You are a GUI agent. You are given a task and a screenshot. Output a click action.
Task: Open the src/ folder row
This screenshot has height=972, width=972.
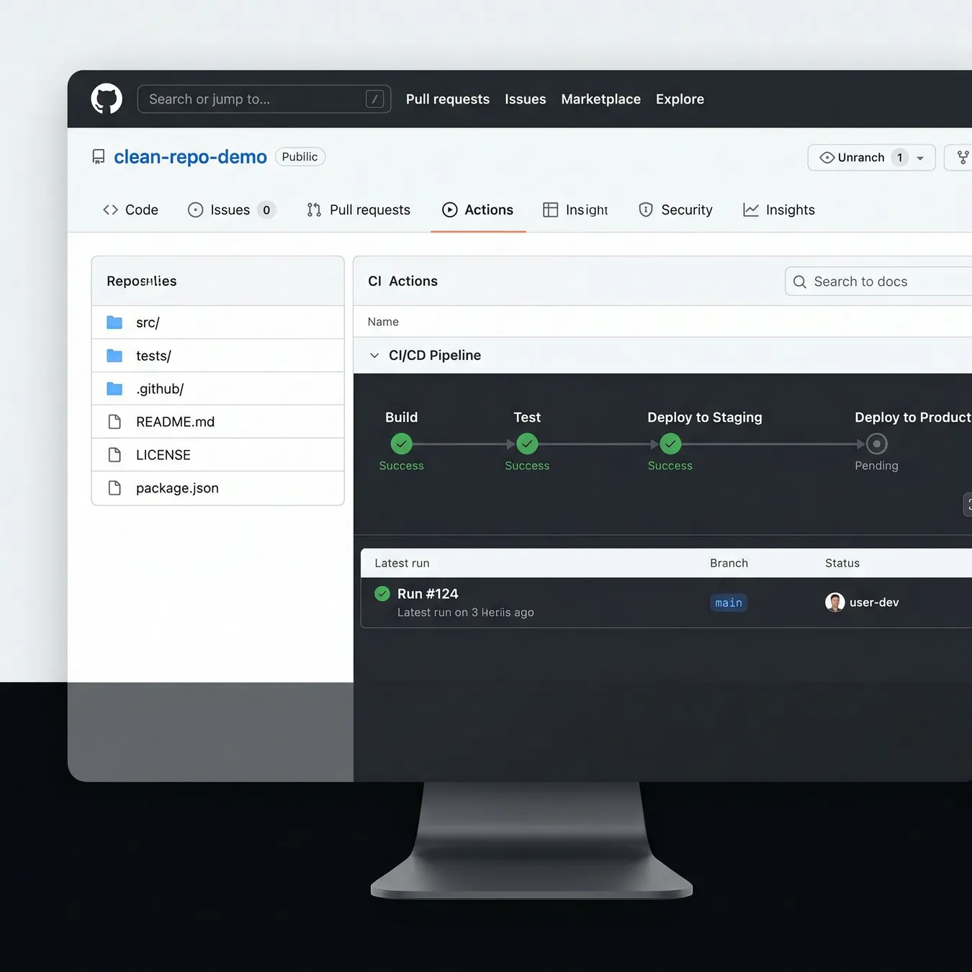coord(217,322)
